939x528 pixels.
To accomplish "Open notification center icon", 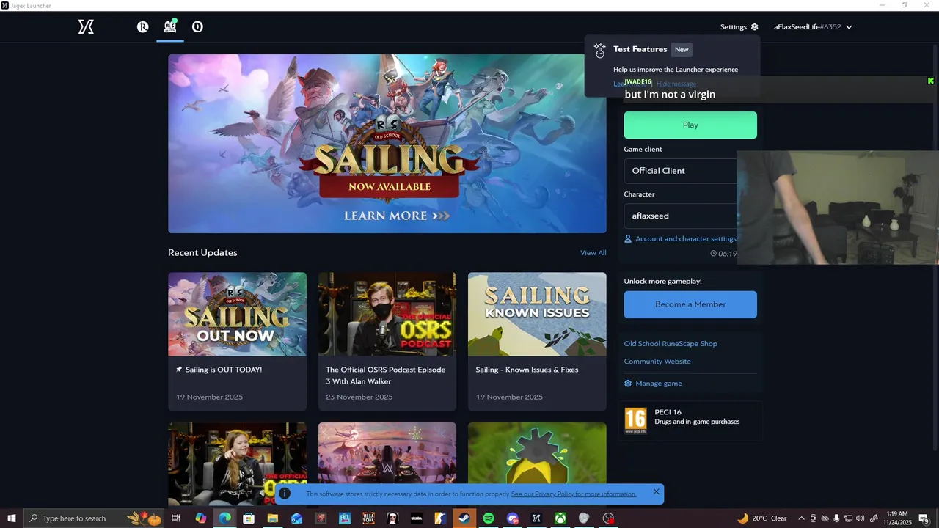I will coord(924,518).
